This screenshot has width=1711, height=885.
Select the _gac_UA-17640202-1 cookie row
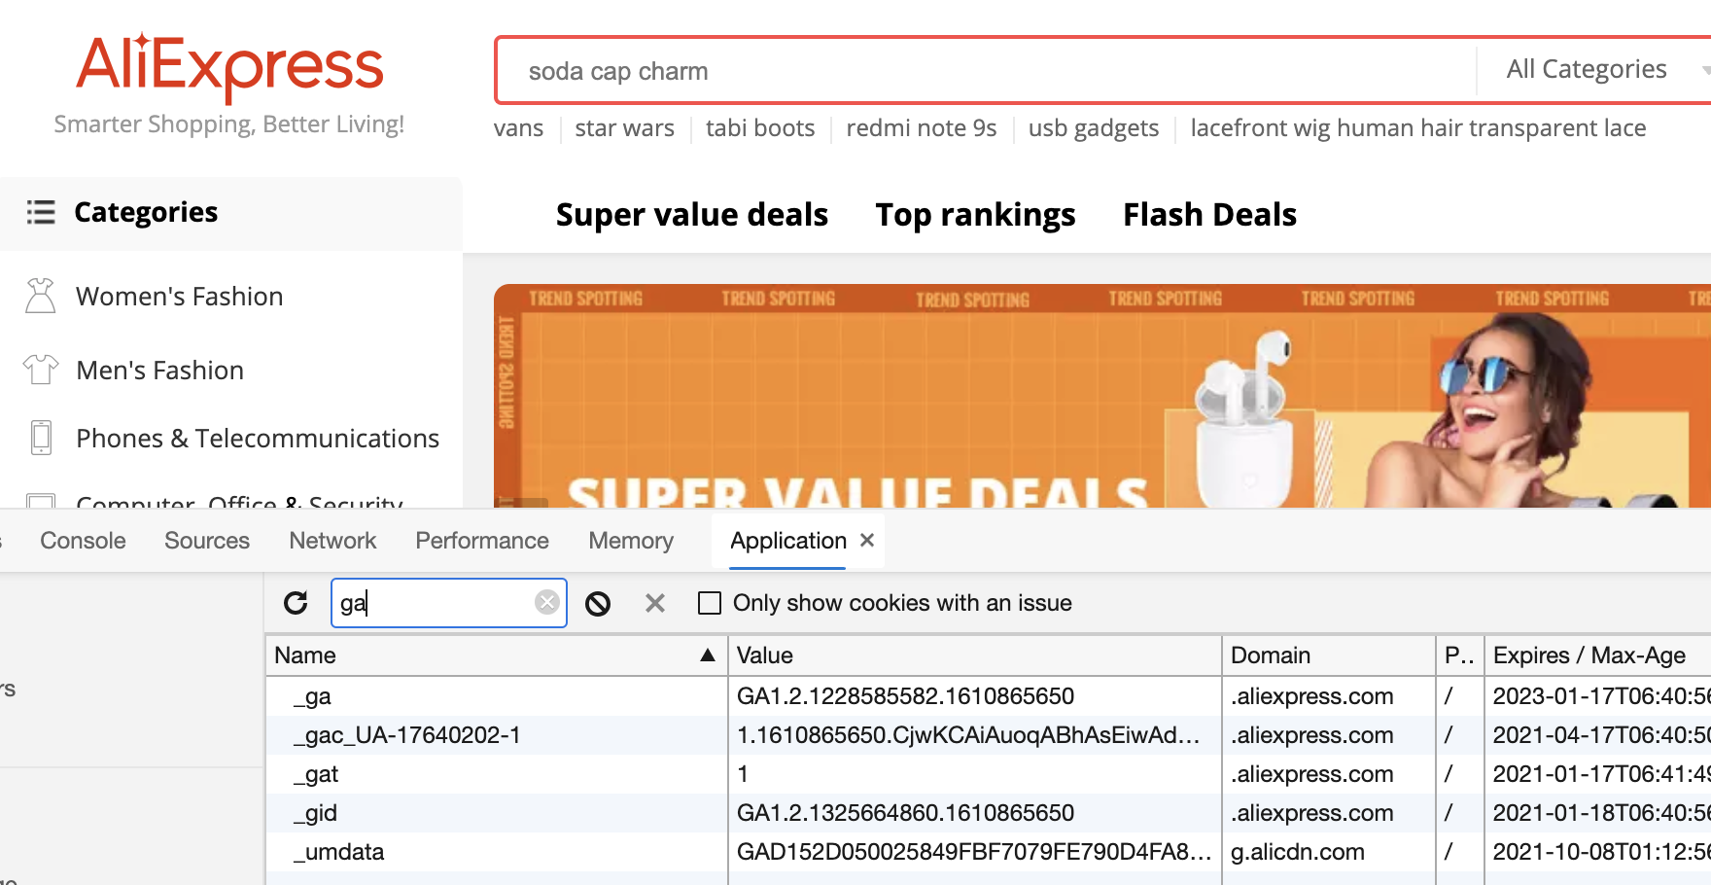point(989,735)
